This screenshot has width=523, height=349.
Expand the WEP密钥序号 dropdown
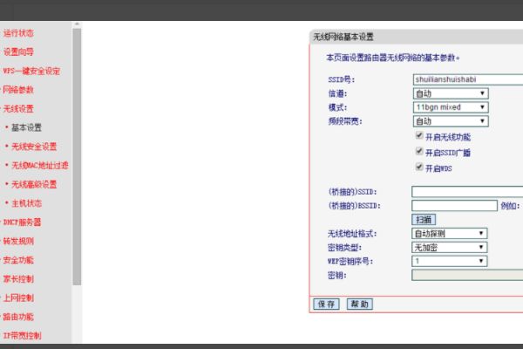[x=449, y=261]
